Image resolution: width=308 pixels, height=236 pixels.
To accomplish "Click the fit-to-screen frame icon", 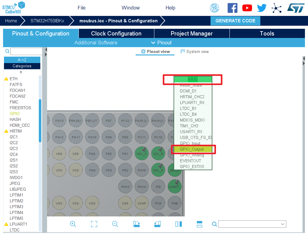I will (94, 224).
